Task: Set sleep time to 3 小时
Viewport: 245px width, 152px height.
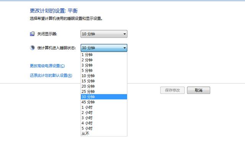Action: (x=104, y=118)
